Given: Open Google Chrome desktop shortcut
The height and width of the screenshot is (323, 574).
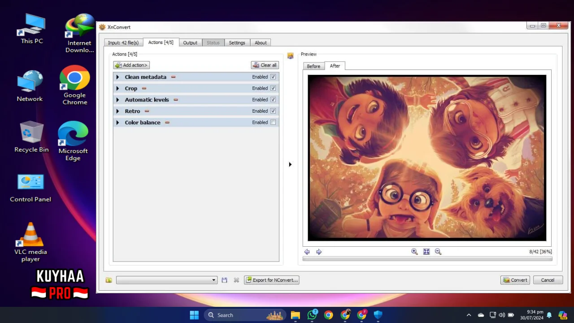Looking at the screenshot, I should [74, 85].
